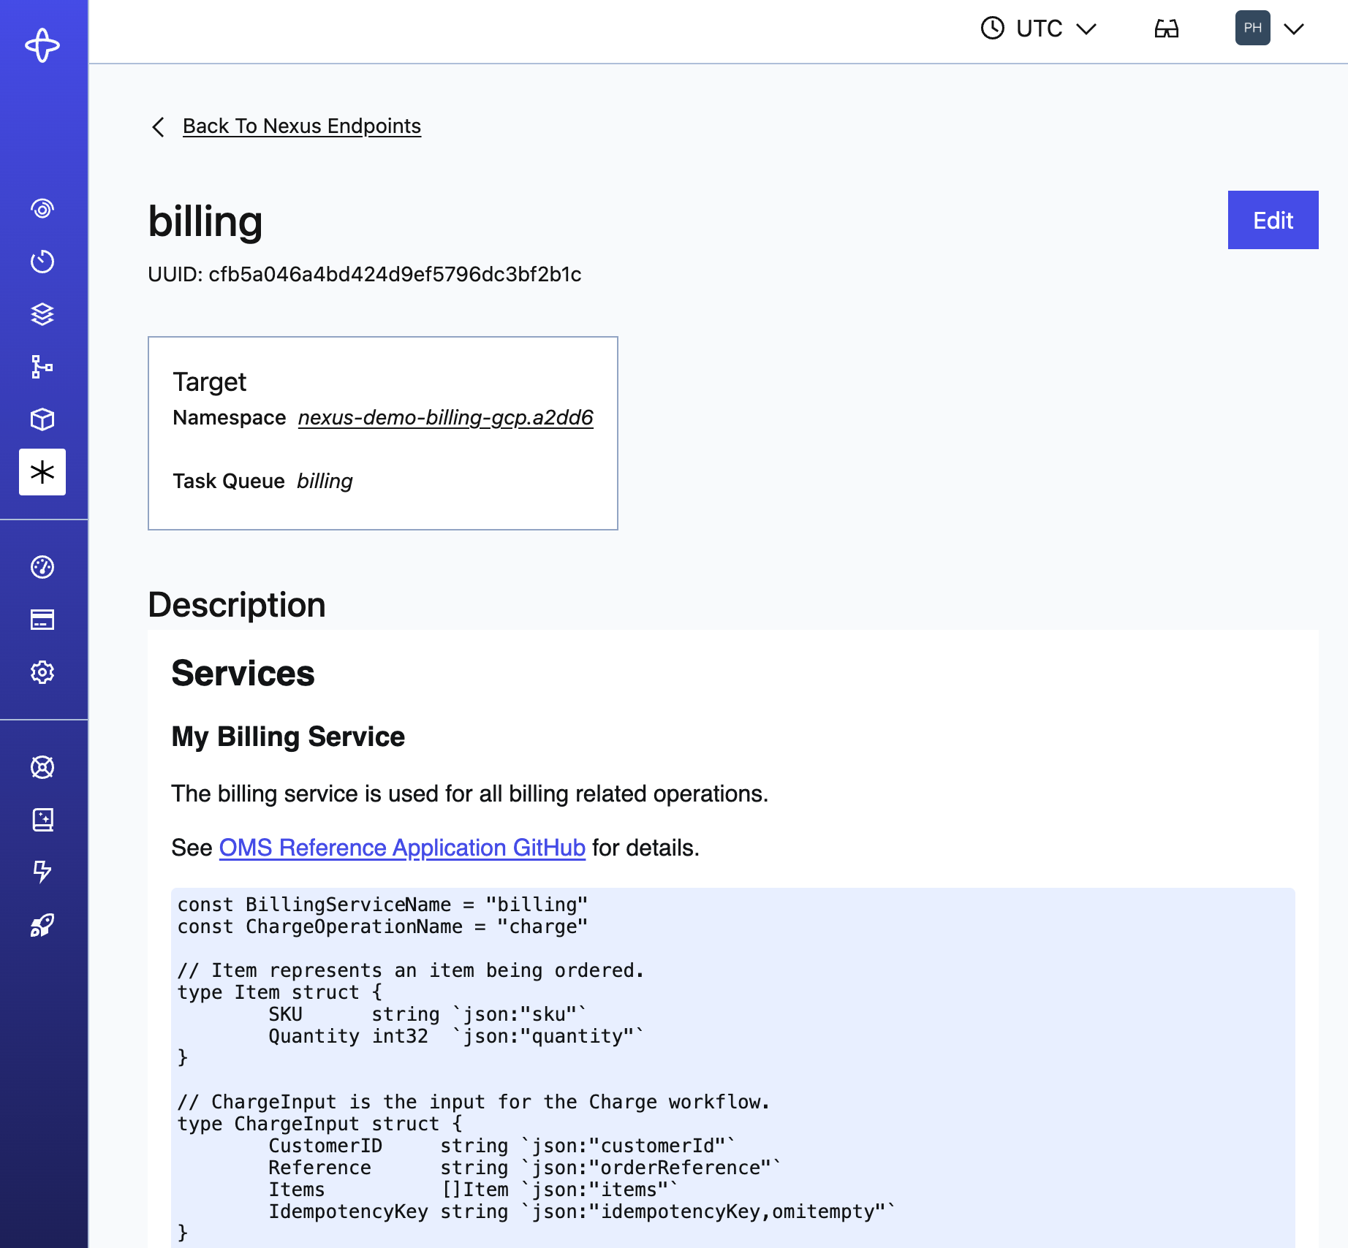This screenshot has height=1248, width=1348.
Task: Open Support via the lifebuoy icon
Action: 42,767
